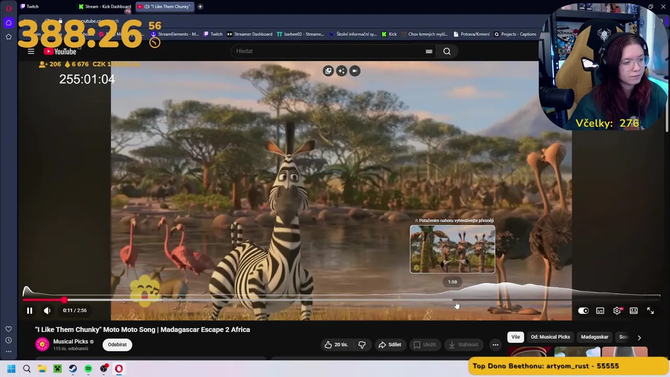
Task: Click the 1:58 seek preview thumbnail
Action: [452, 249]
